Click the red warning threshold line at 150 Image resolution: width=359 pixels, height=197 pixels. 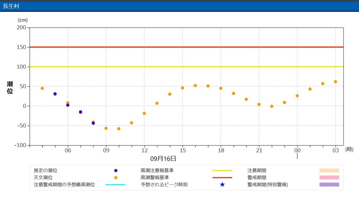pyautogui.click(x=187, y=47)
